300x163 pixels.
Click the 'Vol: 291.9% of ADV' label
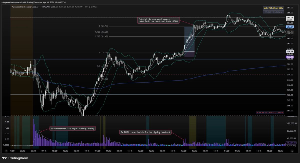274,8
